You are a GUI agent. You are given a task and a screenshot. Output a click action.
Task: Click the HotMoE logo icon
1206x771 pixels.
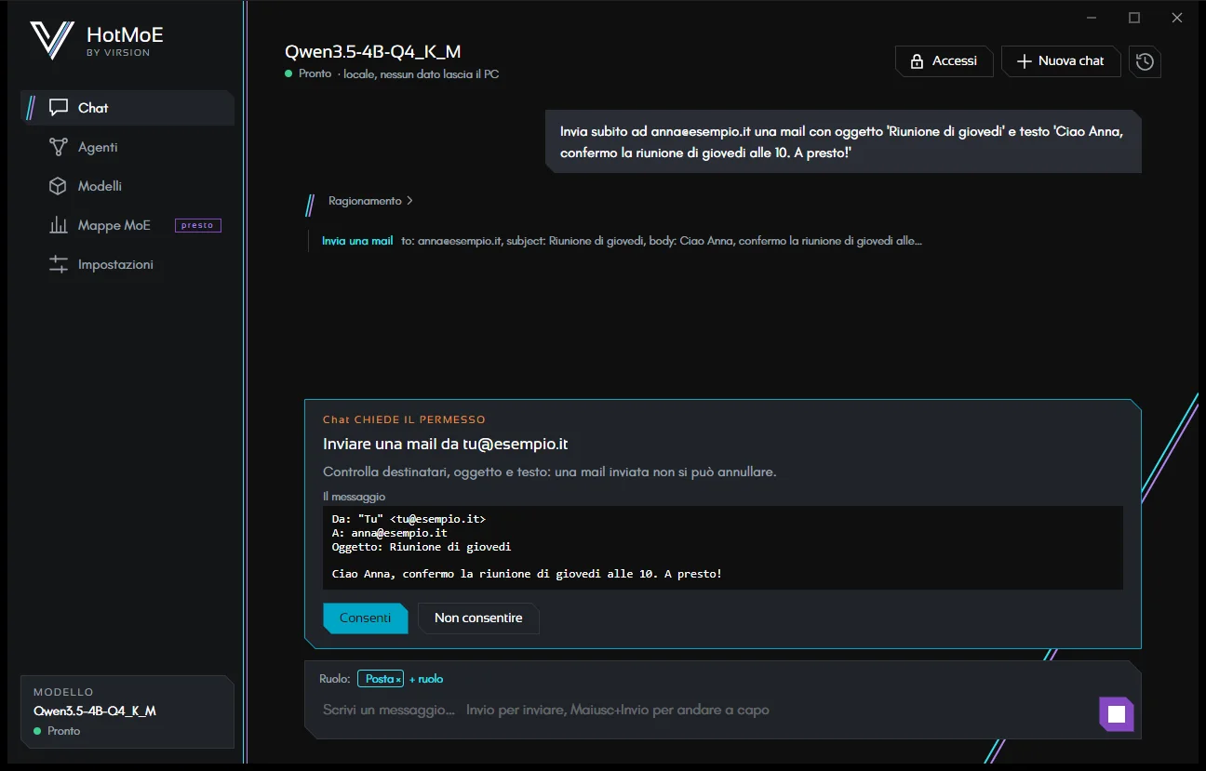point(52,41)
